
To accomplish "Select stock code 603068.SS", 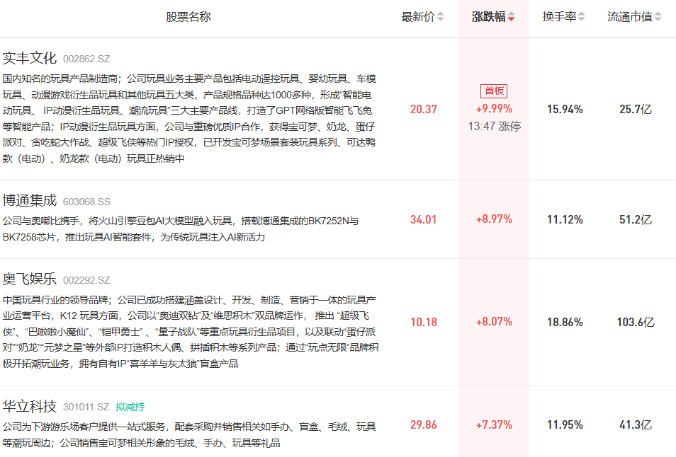I will [86, 202].
